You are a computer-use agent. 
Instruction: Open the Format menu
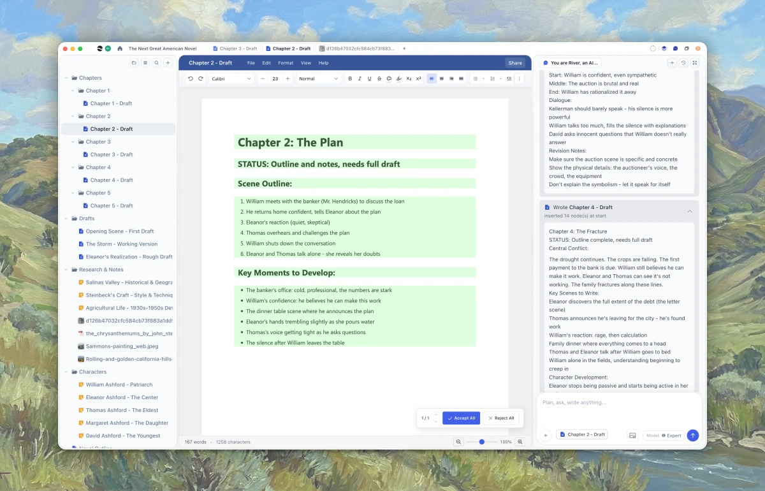pyautogui.click(x=286, y=63)
